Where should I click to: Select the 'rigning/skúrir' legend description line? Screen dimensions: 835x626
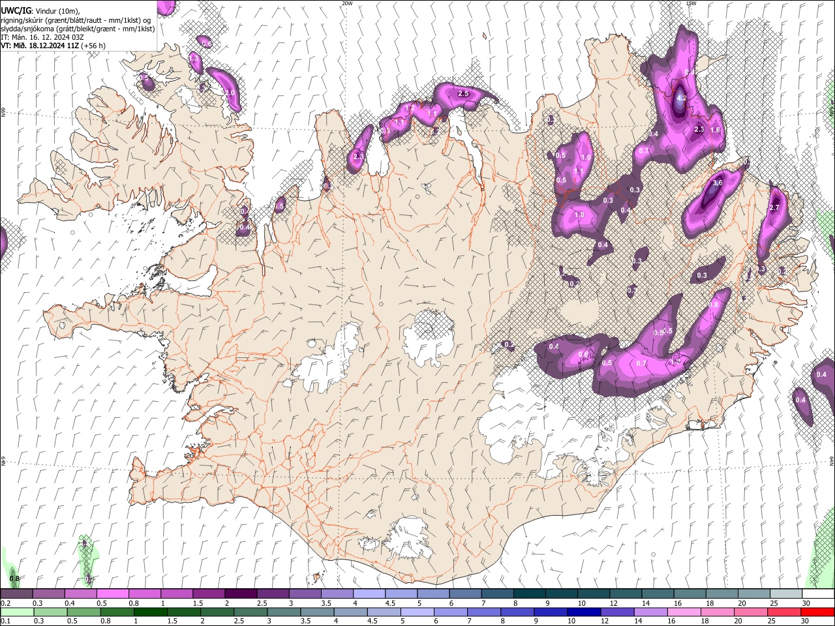(76, 20)
